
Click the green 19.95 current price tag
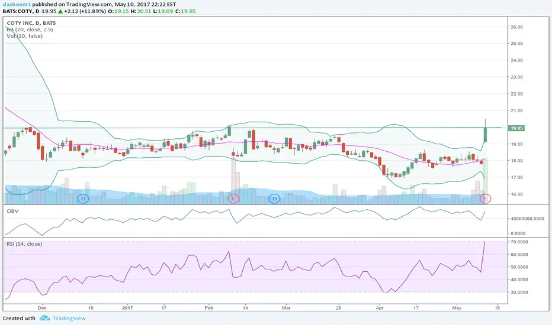[517, 128]
